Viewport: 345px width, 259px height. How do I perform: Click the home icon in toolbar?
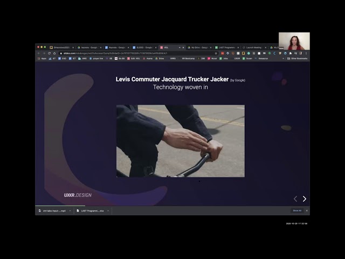pos(54,53)
